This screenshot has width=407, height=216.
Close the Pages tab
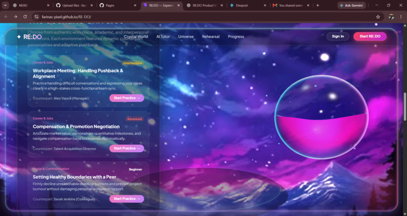pyautogui.click(x=135, y=5)
